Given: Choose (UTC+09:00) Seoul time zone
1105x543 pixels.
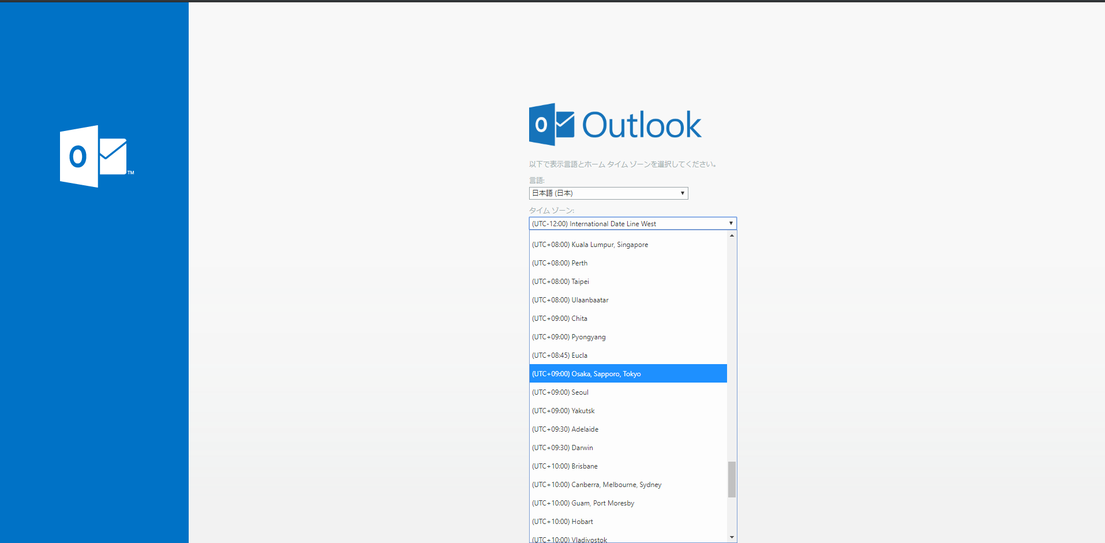Looking at the screenshot, I should 628,392.
